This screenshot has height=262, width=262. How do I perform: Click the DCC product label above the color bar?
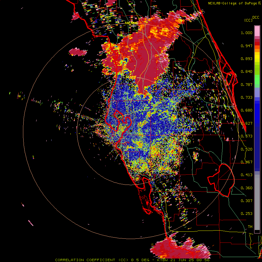click(x=256, y=17)
